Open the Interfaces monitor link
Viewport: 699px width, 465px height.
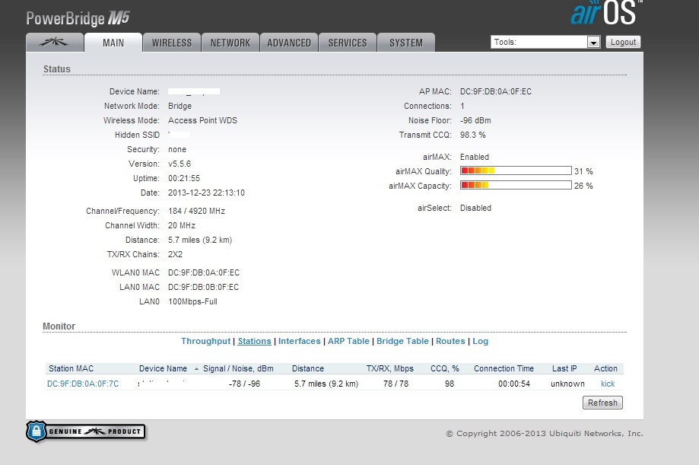pyautogui.click(x=299, y=341)
